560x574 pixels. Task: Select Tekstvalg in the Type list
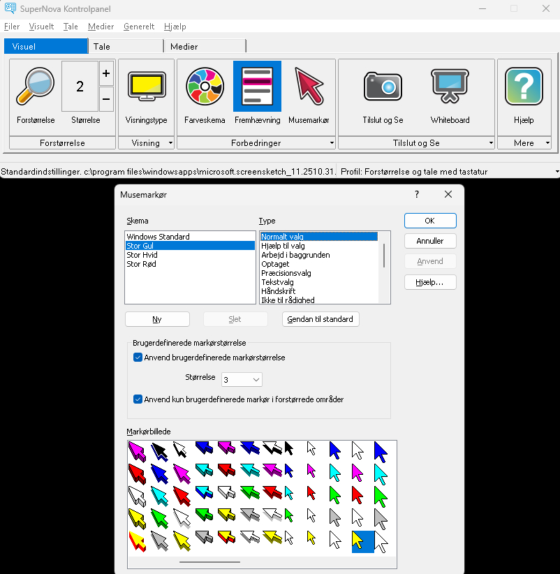[x=278, y=282]
